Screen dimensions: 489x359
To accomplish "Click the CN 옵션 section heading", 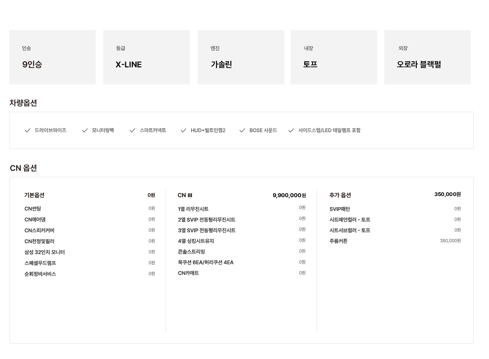I will (23, 168).
